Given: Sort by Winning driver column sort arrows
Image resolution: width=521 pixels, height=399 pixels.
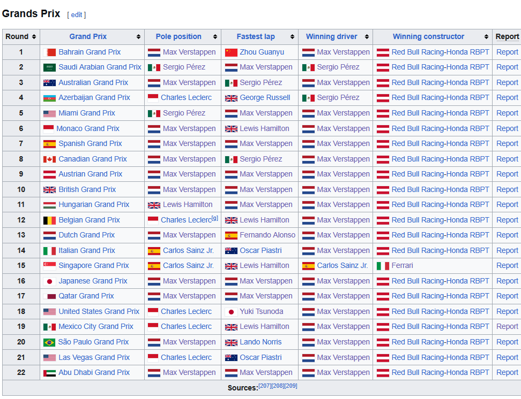Looking at the screenshot, I should (x=367, y=37).
